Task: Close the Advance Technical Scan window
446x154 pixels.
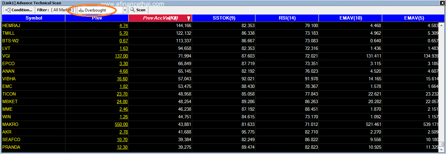Action: pyautogui.click(x=442, y=3)
